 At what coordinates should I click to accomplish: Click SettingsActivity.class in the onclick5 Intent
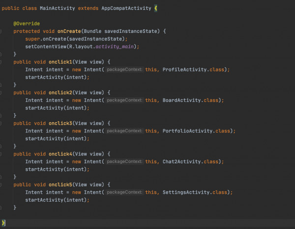point(195,192)
